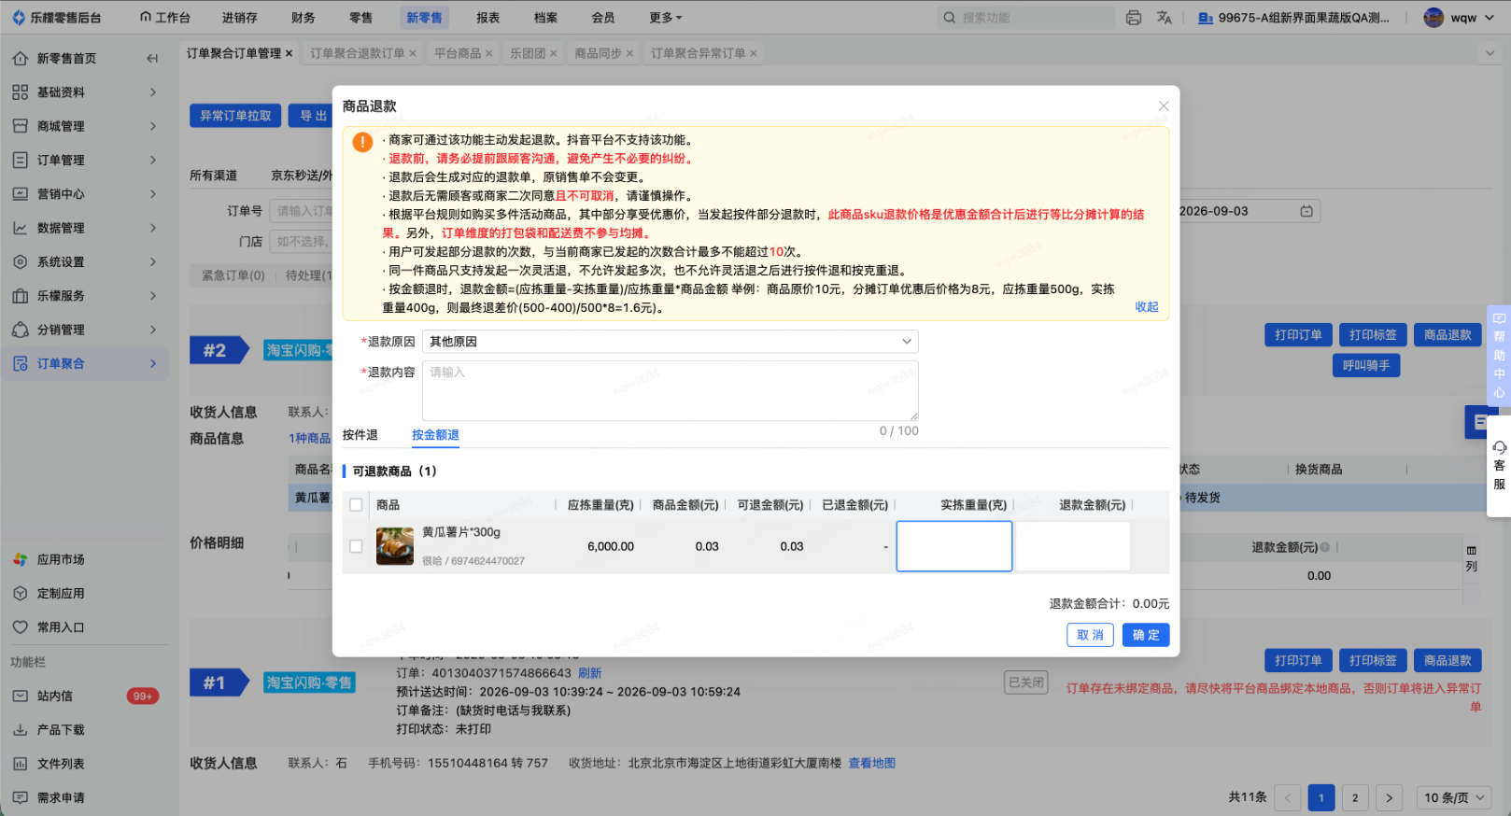Click the 收起 link in notice
Viewport: 1511px width, 816px height.
click(1147, 307)
